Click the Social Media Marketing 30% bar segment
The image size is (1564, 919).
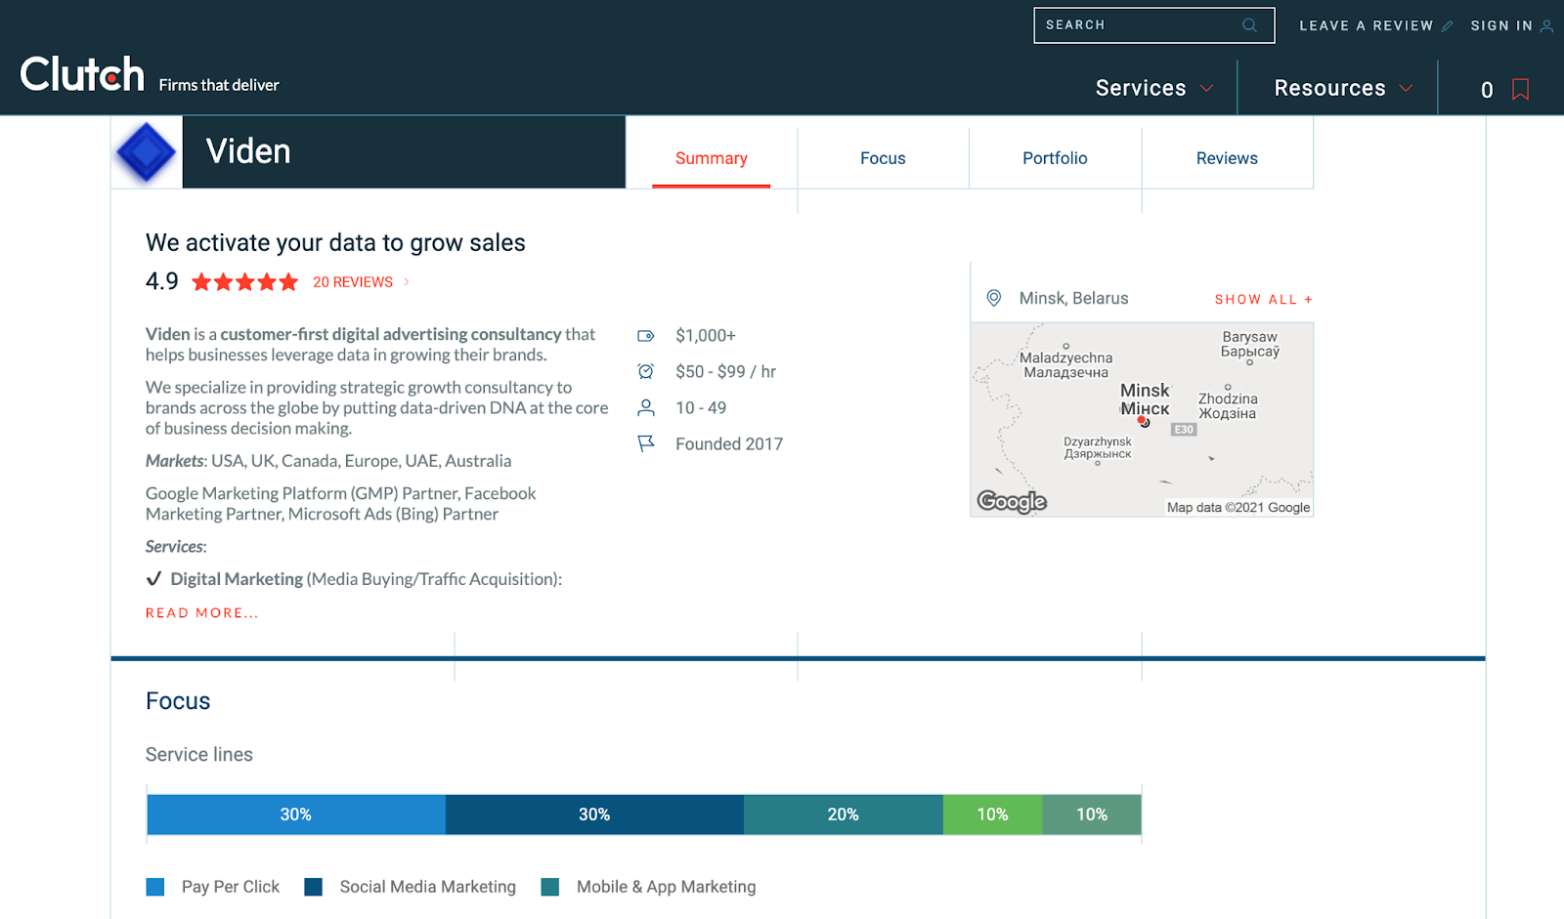click(x=594, y=815)
